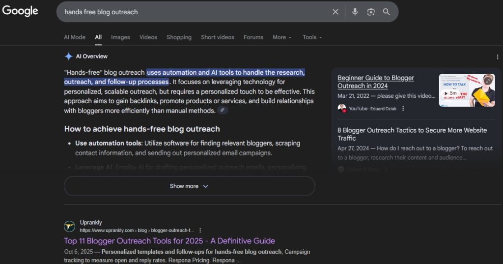
Task: Click the Eduard Dziak YouTube channel avatar
Action: [342, 108]
